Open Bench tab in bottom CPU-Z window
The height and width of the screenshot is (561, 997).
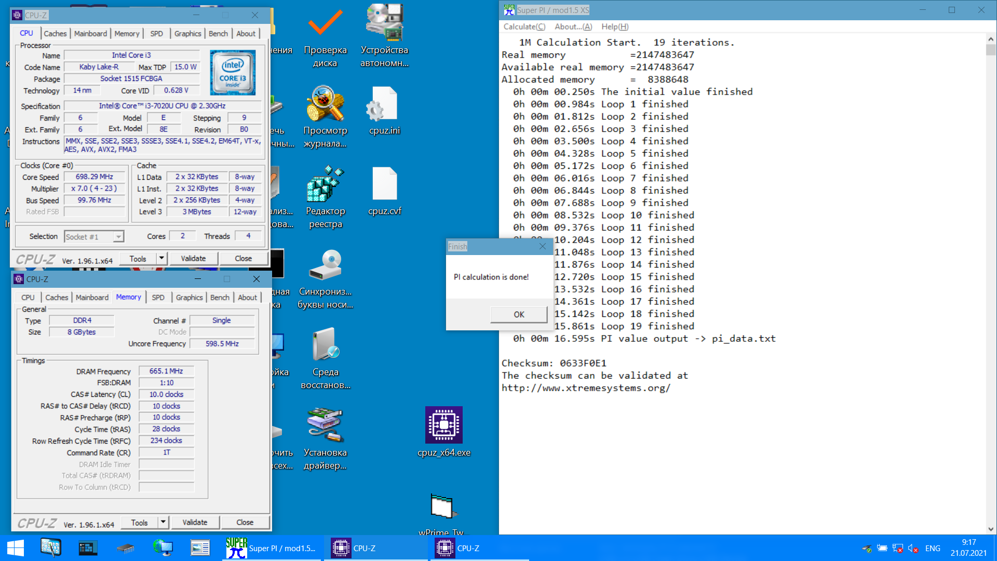[220, 297]
